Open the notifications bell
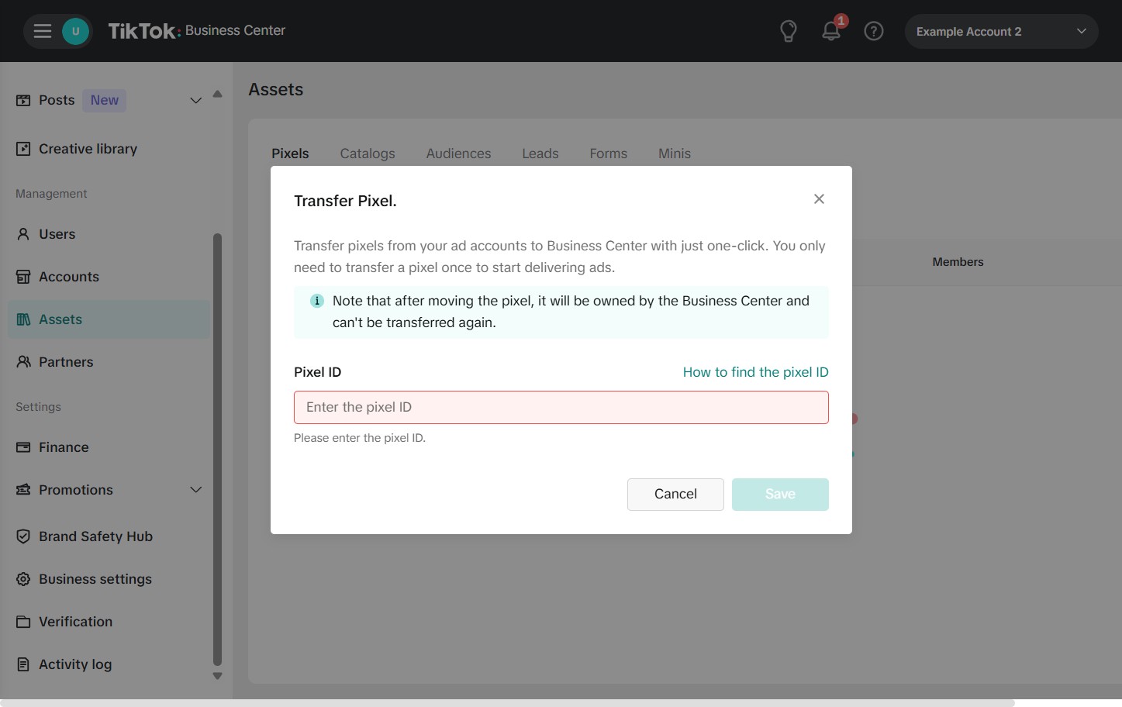Image resolution: width=1122 pixels, height=707 pixels. (830, 31)
